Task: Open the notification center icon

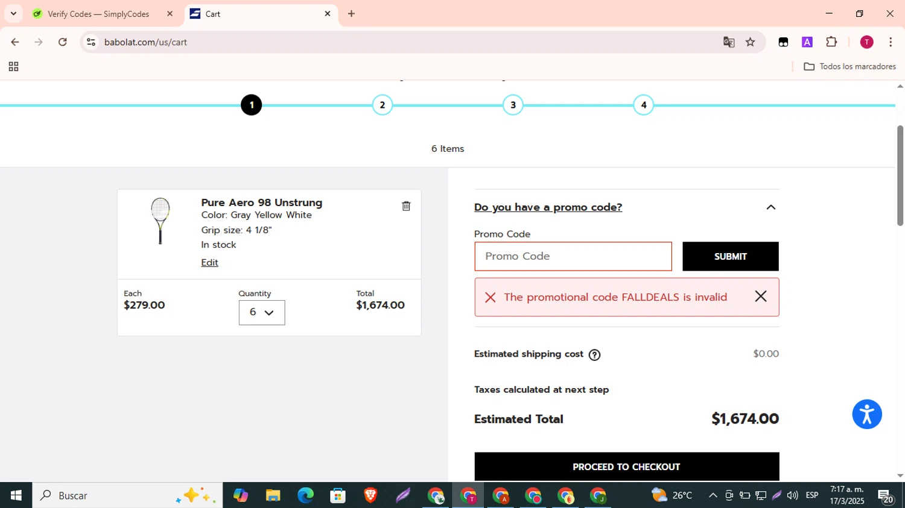Action: (886, 496)
